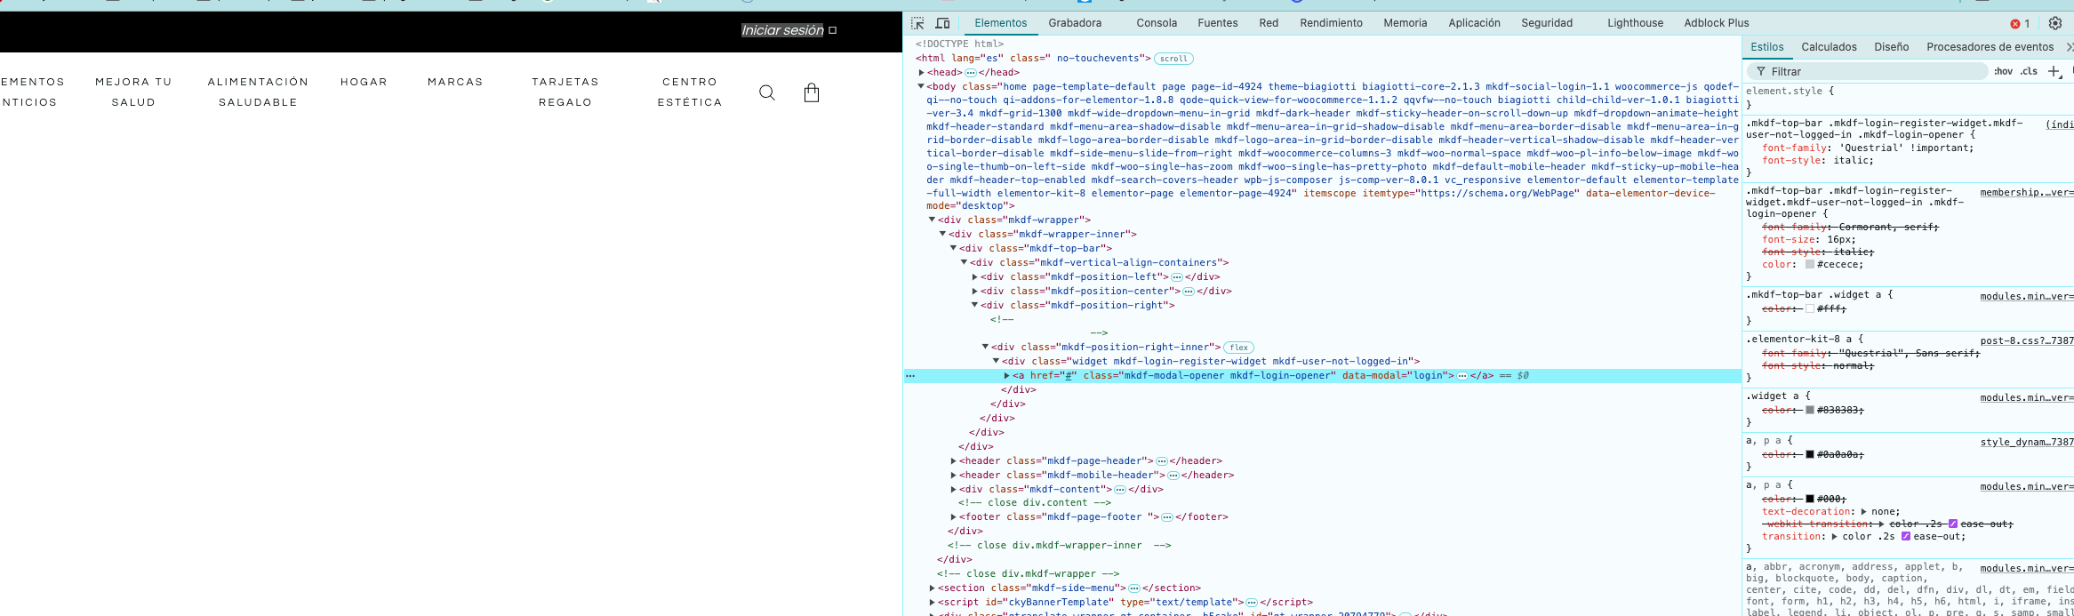2074x616 pixels.
Task: Expand the mkdf-mobile-header header node
Action: click(x=953, y=476)
